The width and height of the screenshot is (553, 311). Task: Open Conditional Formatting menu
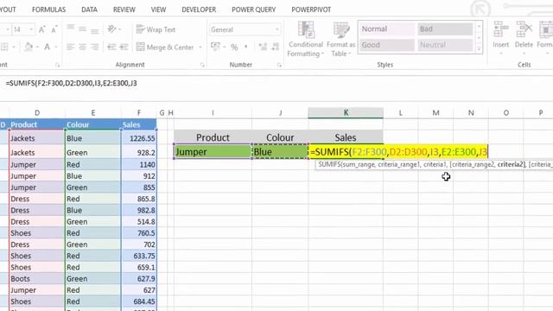pos(305,39)
